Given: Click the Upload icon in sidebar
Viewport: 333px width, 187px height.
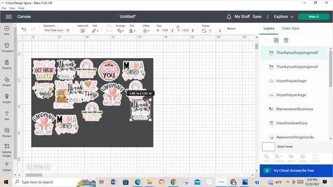Looking at the screenshot, I should (7, 167).
